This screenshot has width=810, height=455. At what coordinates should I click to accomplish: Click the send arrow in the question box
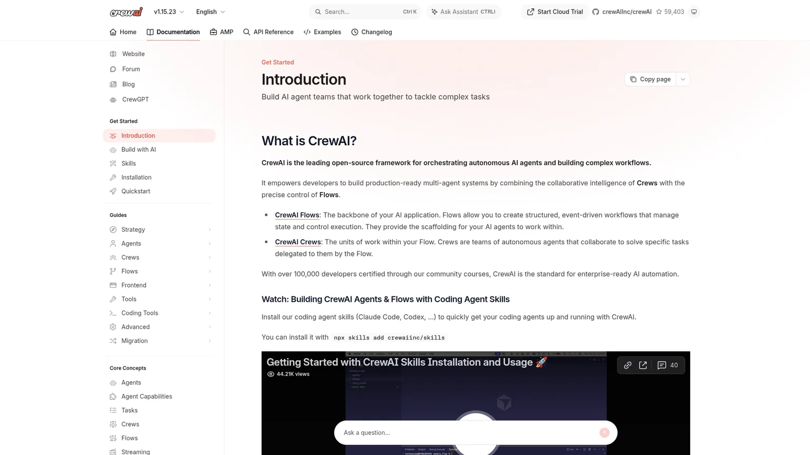604,432
